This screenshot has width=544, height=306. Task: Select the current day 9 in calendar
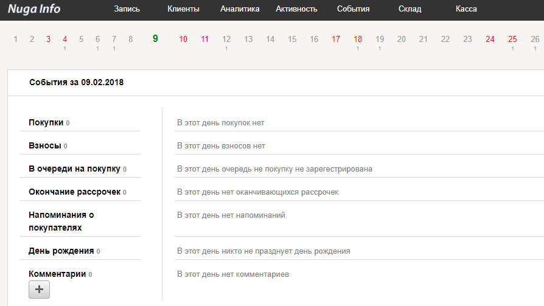pyautogui.click(x=155, y=39)
